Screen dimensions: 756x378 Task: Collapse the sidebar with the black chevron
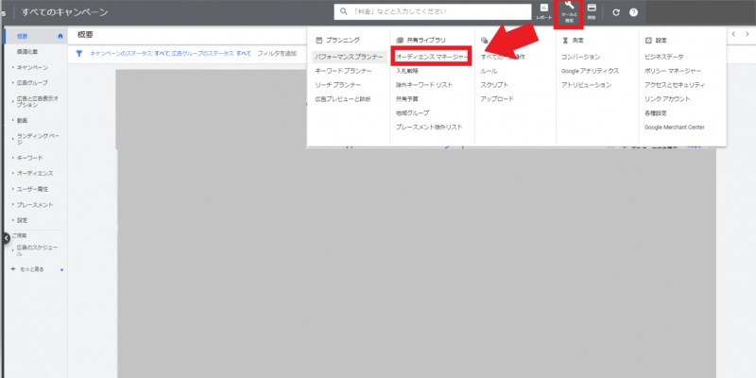click(6, 238)
